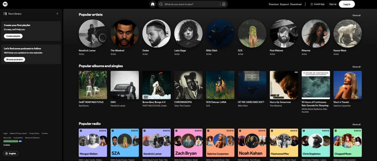The height and width of the screenshot is (161, 377).
Task: Open the Accessibility footer link
Action: pos(18,138)
